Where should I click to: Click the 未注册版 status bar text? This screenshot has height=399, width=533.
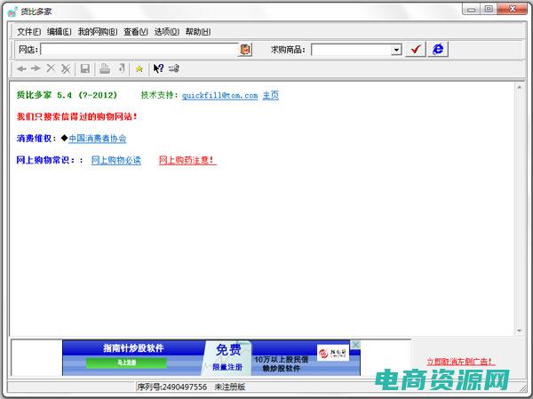pyautogui.click(x=229, y=387)
